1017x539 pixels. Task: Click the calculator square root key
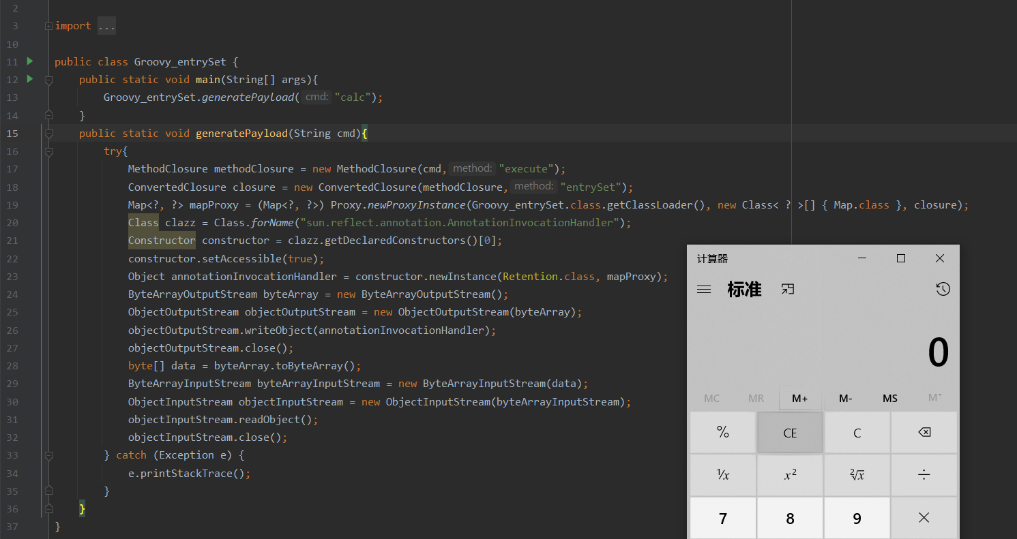[x=857, y=475]
